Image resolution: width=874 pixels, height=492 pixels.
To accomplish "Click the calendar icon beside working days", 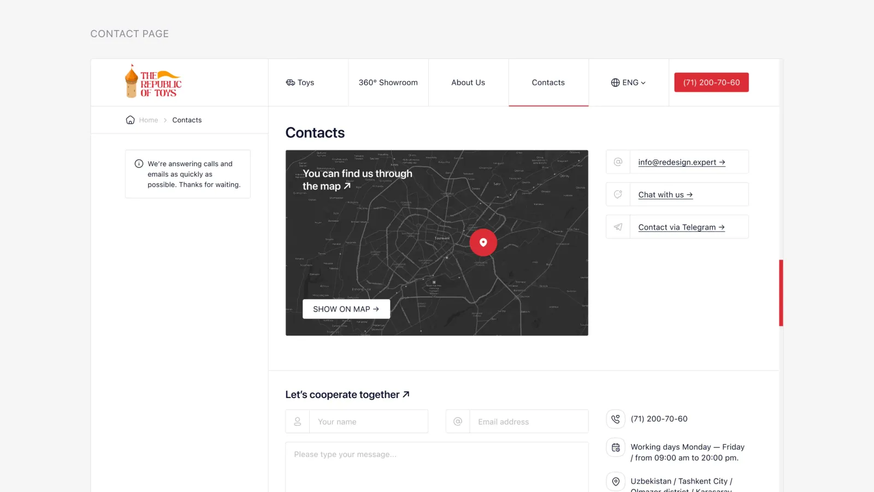I will click(x=616, y=448).
